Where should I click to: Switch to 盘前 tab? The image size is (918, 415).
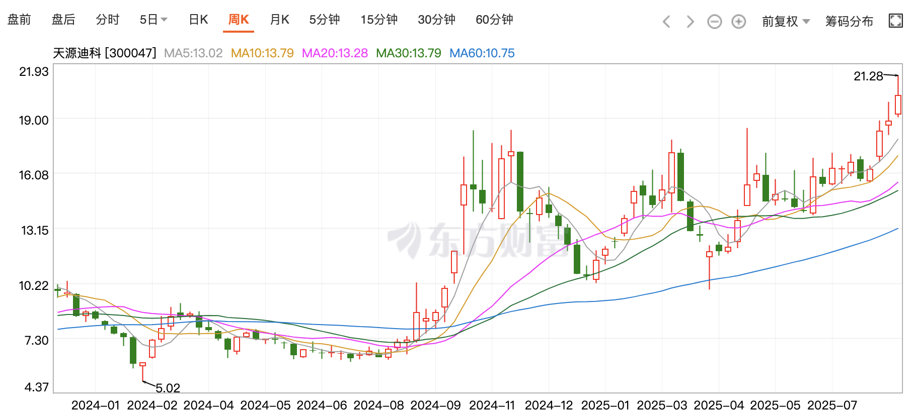point(19,20)
